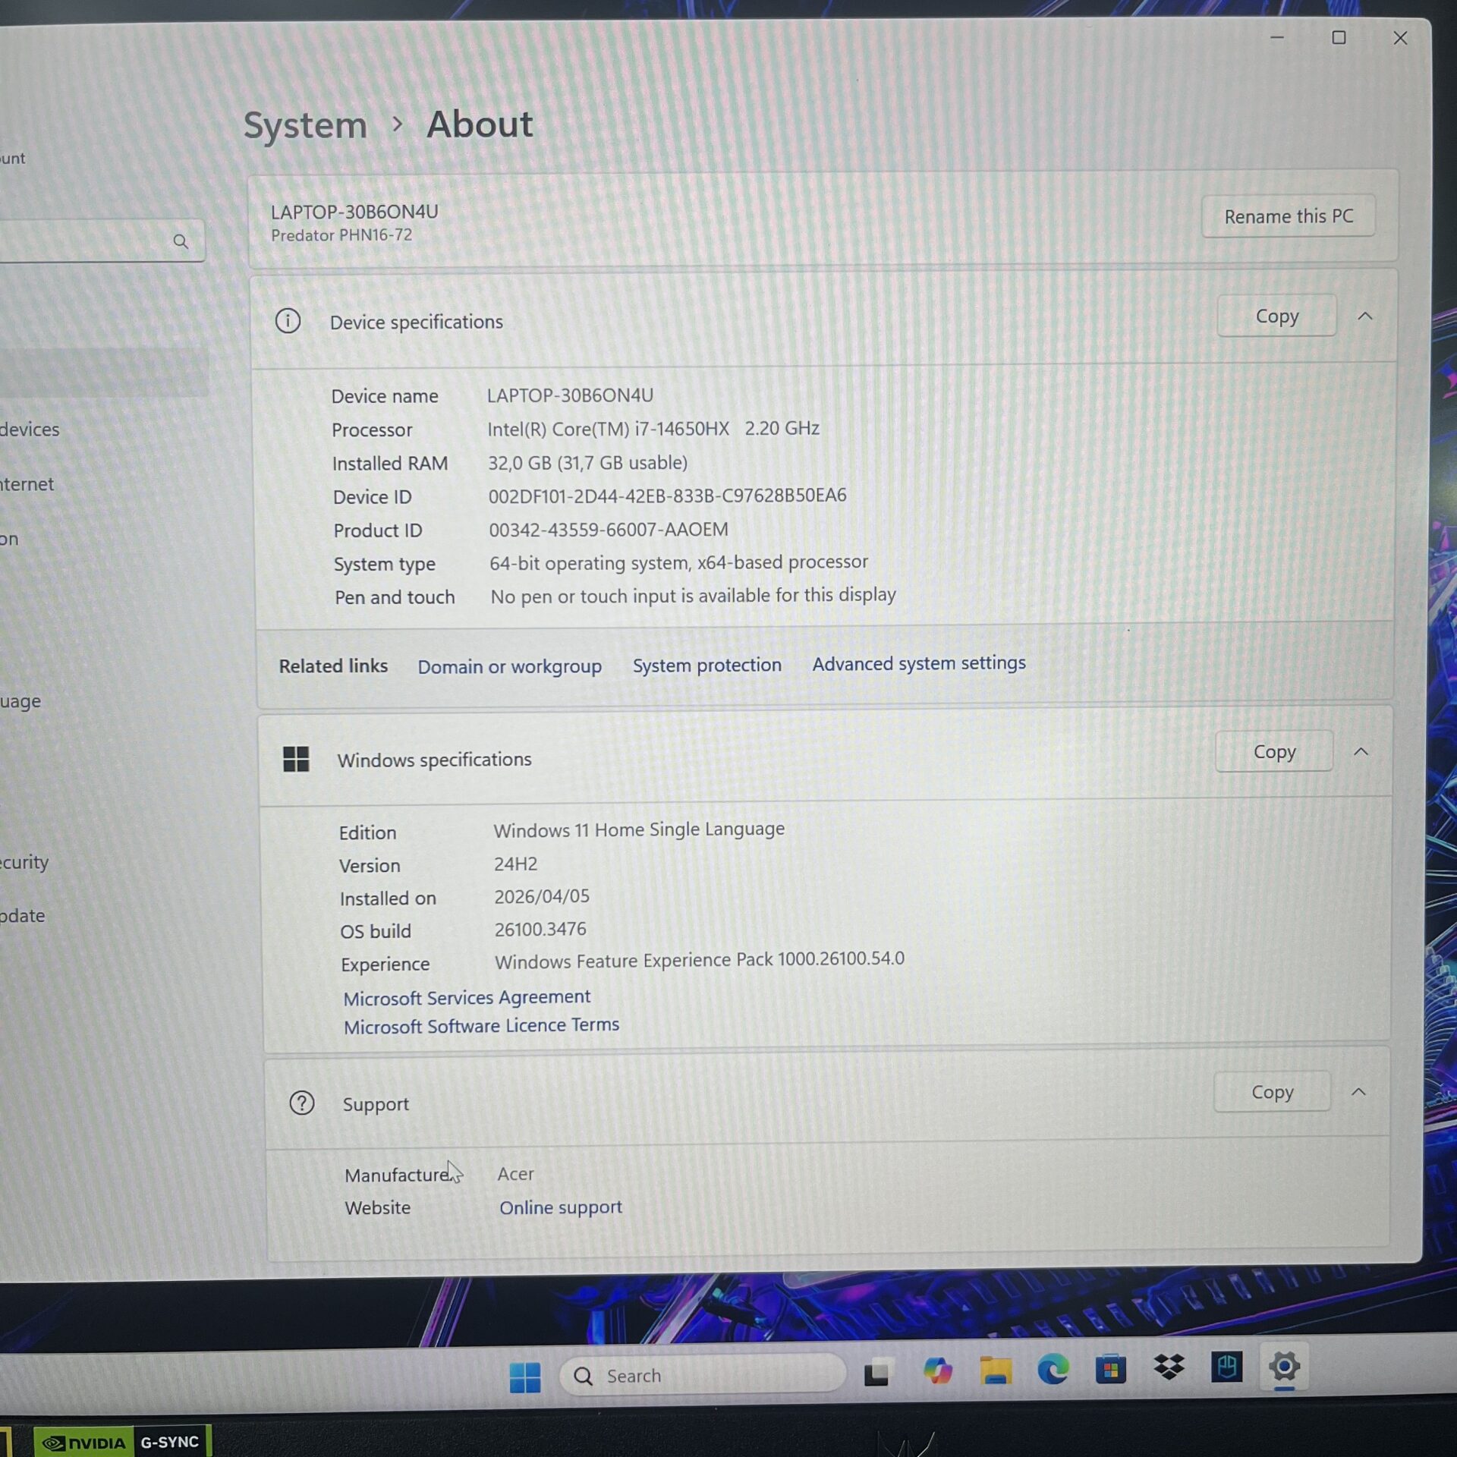Go back to System in breadcrumb
The height and width of the screenshot is (1457, 1457).
point(305,125)
